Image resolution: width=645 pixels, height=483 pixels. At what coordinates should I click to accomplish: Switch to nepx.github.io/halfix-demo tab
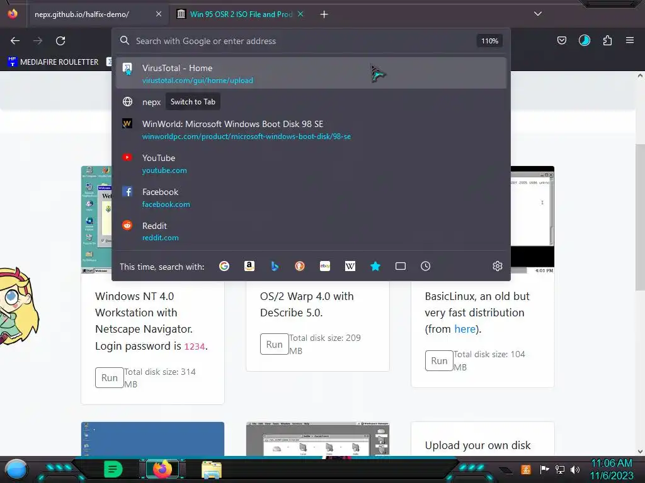pyautogui.click(x=98, y=14)
